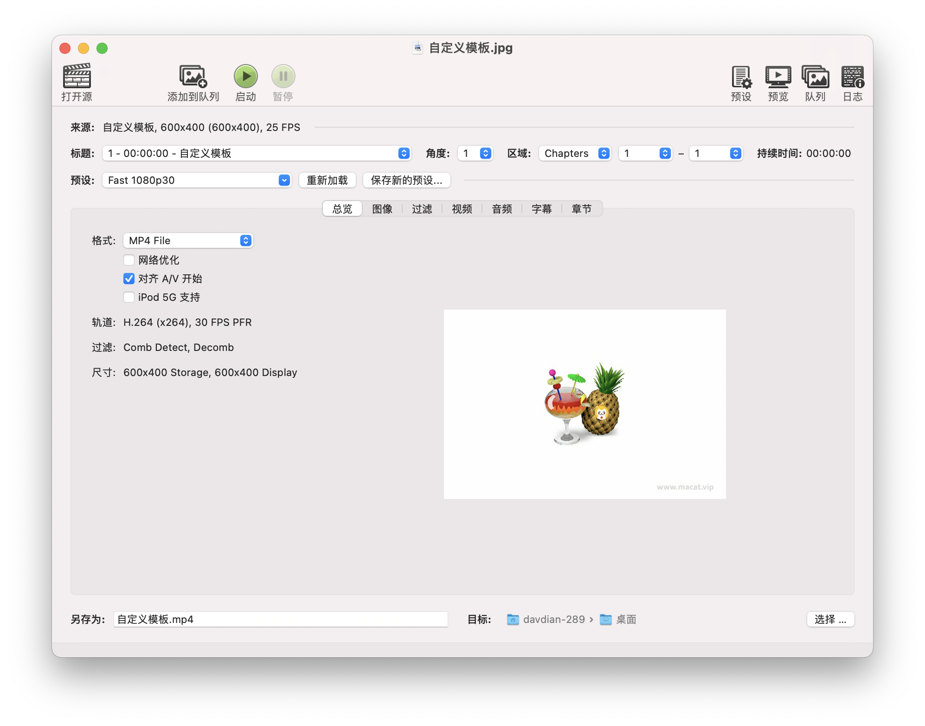This screenshot has height=726, width=925.
Task: Expand the Fast 1080p30 preset dropdown
Action: point(197,180)
